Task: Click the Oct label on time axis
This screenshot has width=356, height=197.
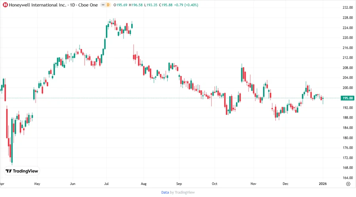Action: [214, 184]
